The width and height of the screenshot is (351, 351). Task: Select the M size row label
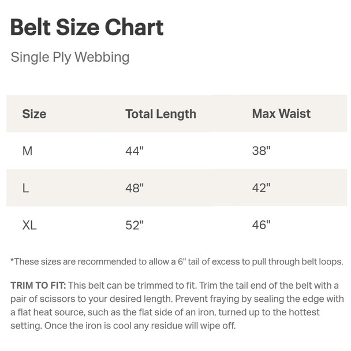pyautogui.click(x=27, y=151)
